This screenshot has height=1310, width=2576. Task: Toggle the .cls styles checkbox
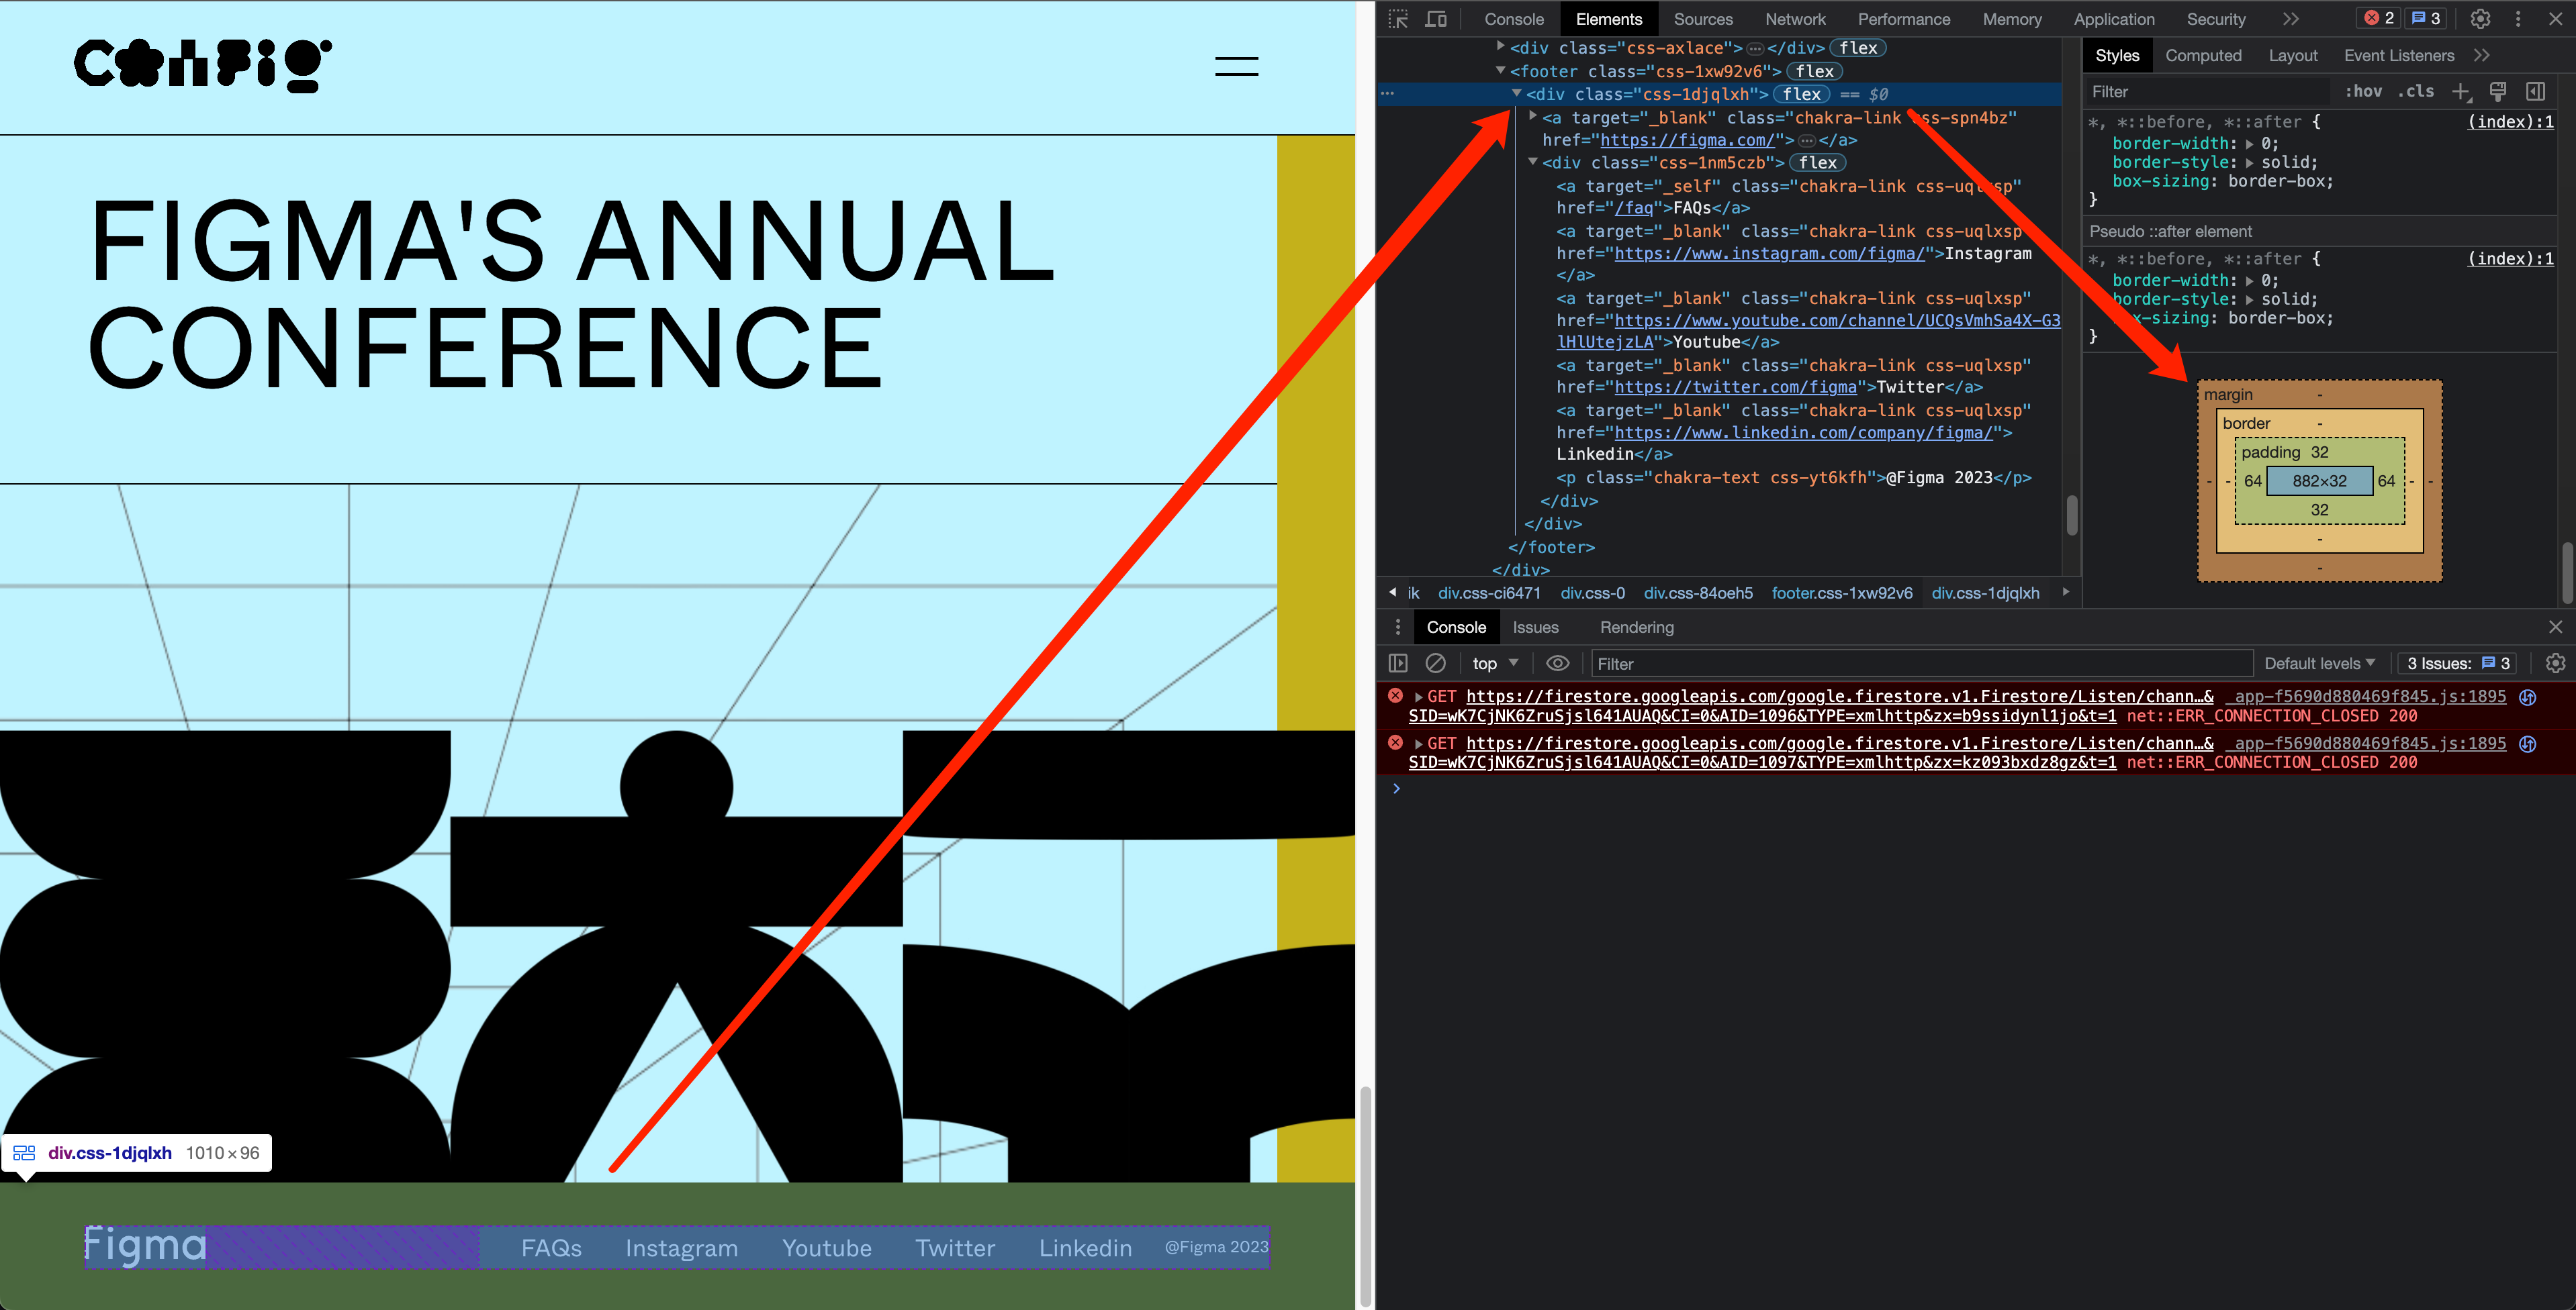pos(2419,92)
